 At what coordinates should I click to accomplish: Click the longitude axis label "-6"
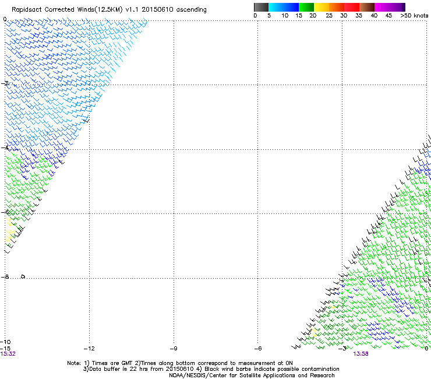click(x=258, y=349)
